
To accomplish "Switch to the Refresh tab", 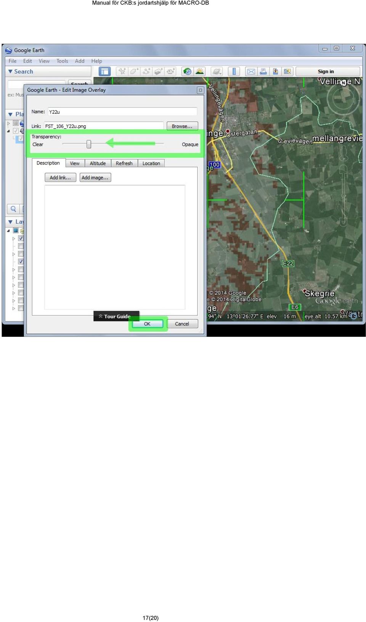I will (124, 163).
